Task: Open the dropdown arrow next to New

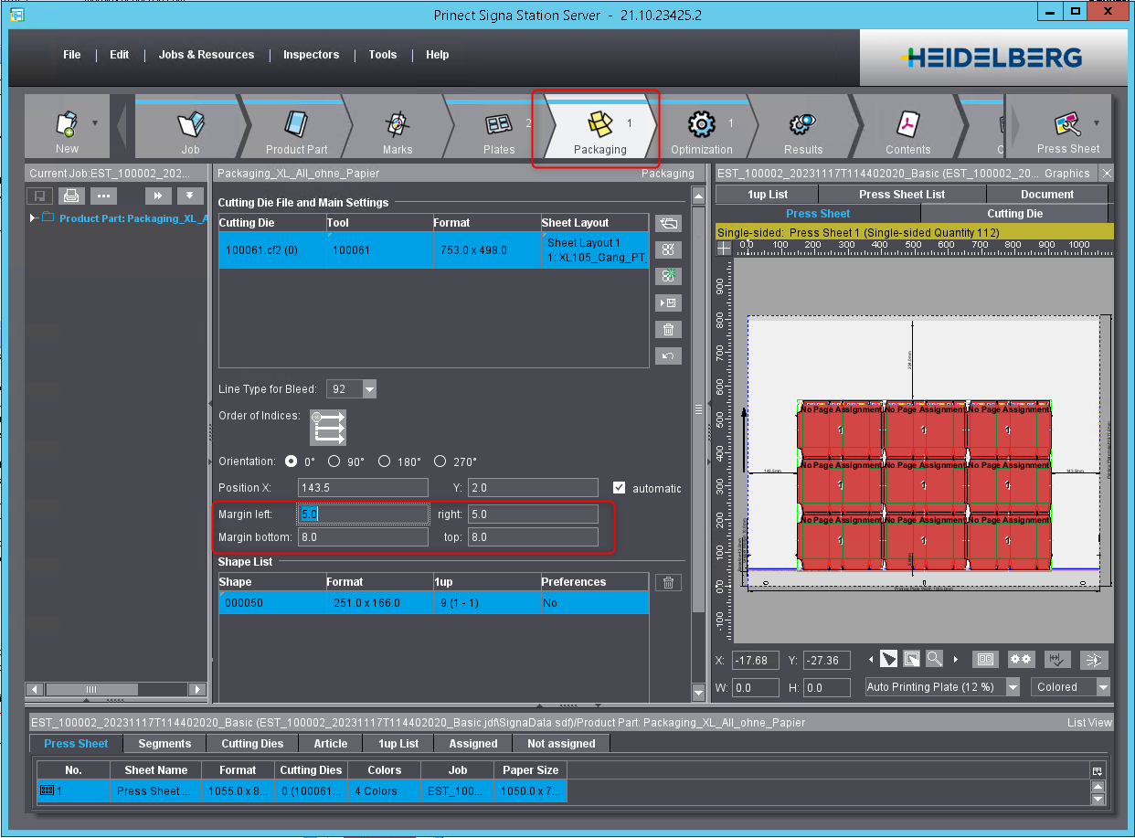Action: [95, 122]
